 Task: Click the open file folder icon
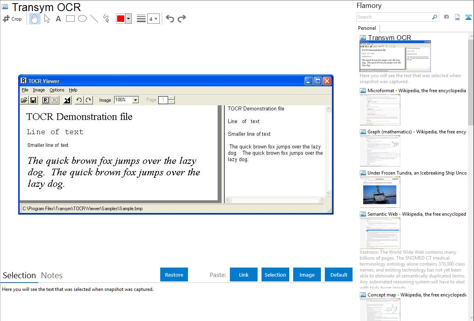pos(24,100)
